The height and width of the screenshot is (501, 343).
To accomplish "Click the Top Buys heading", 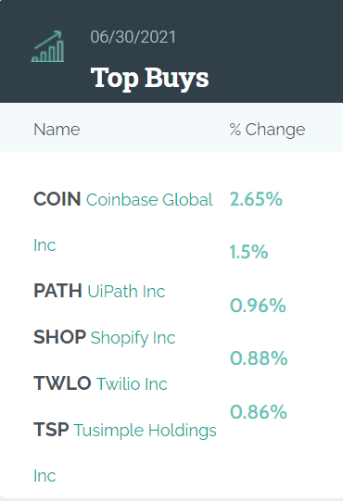I will (150, 79).
